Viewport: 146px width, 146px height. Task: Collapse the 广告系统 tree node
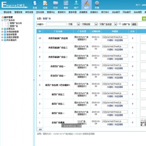point(2,20)
